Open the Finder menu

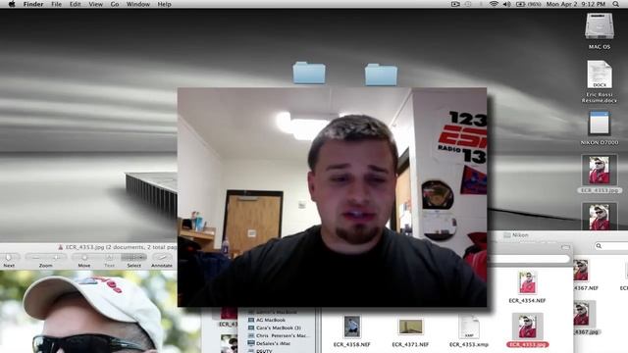point(33,4)
